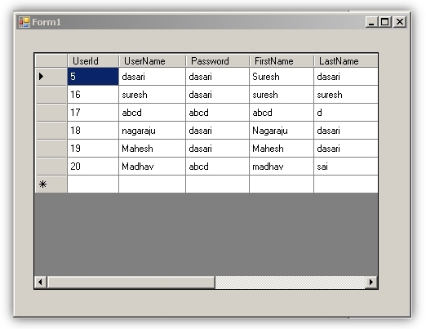Select the new row via its asterisk row header
The image size is (426, 329).
[51, 185]
